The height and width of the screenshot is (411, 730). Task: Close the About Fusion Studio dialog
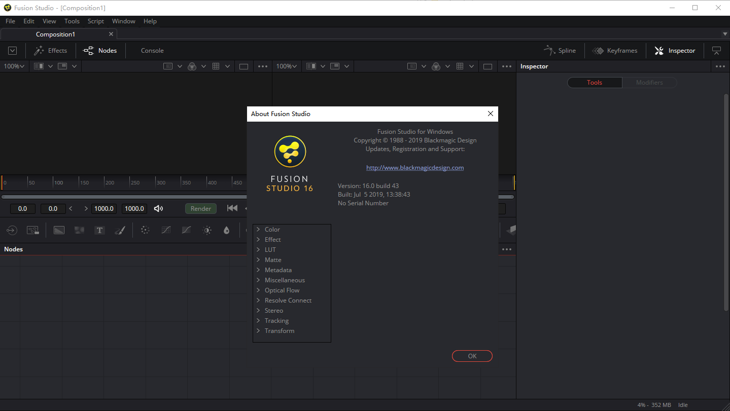(x=491, y=114)
